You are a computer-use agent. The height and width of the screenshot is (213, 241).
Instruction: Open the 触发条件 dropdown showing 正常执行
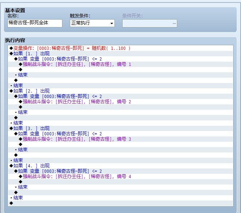pyautogui.click(x=92, y=23)
